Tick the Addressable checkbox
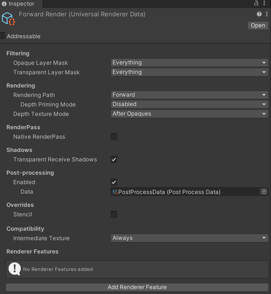Image resolution: width=271 pixels, height=294 pixels. point(3,36)
